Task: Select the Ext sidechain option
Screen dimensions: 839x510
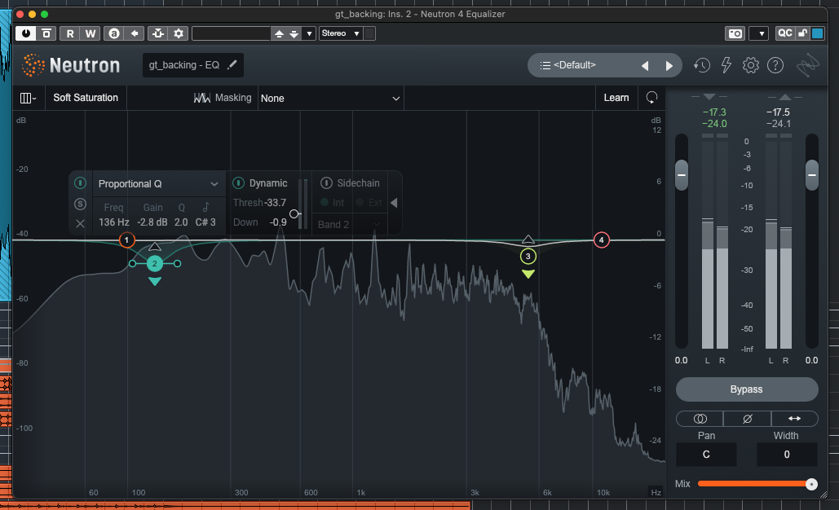Action: tap(369, 203)
